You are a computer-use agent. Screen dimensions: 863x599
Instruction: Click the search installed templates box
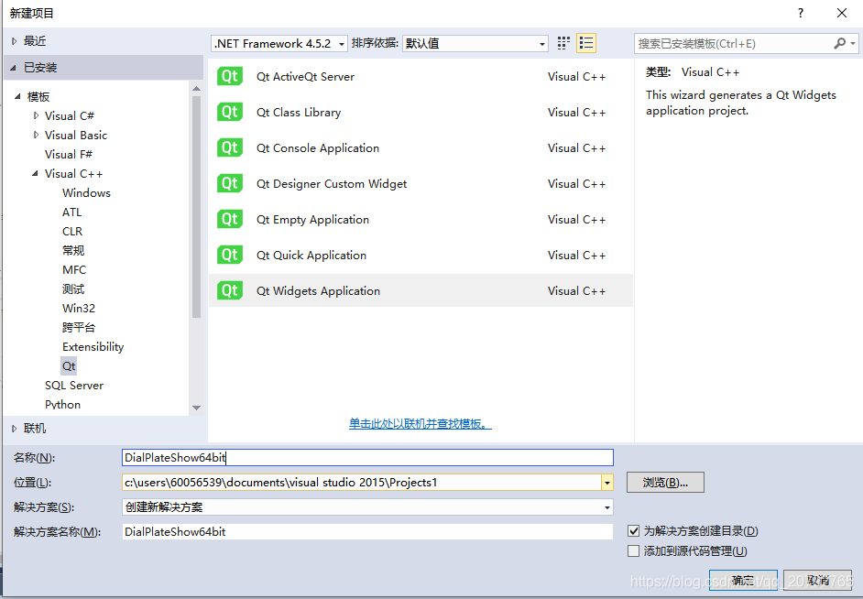point(733,43)
